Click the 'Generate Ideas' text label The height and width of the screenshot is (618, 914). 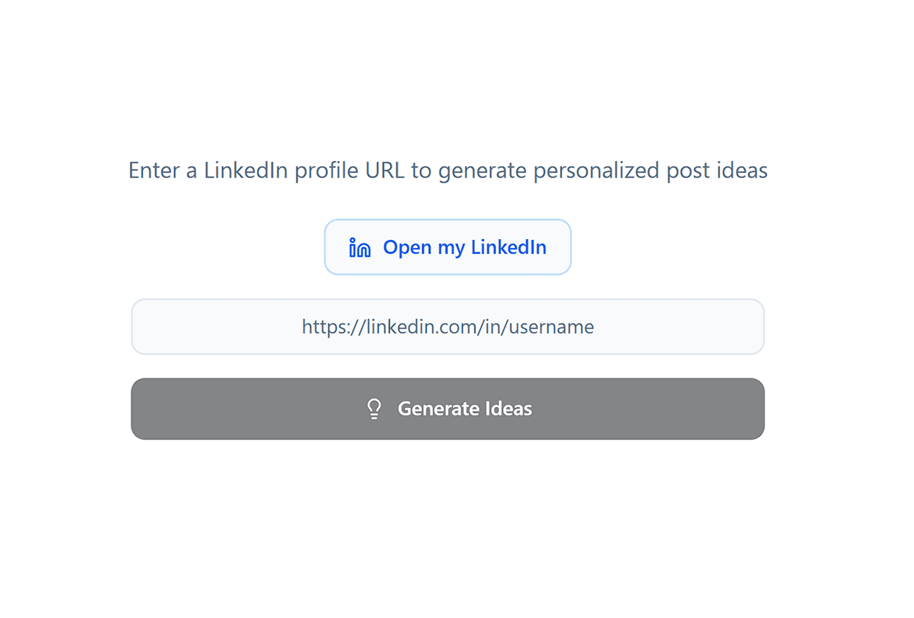coord(465,409)
